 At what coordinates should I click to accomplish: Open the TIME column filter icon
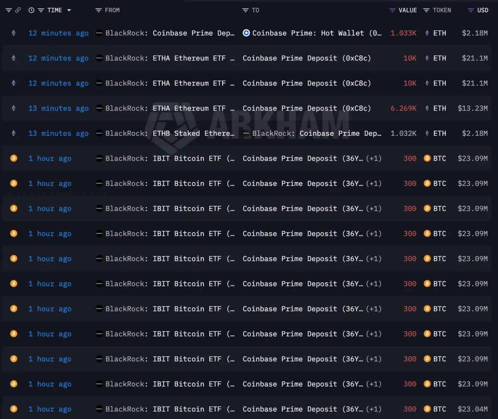coord(41,10)
